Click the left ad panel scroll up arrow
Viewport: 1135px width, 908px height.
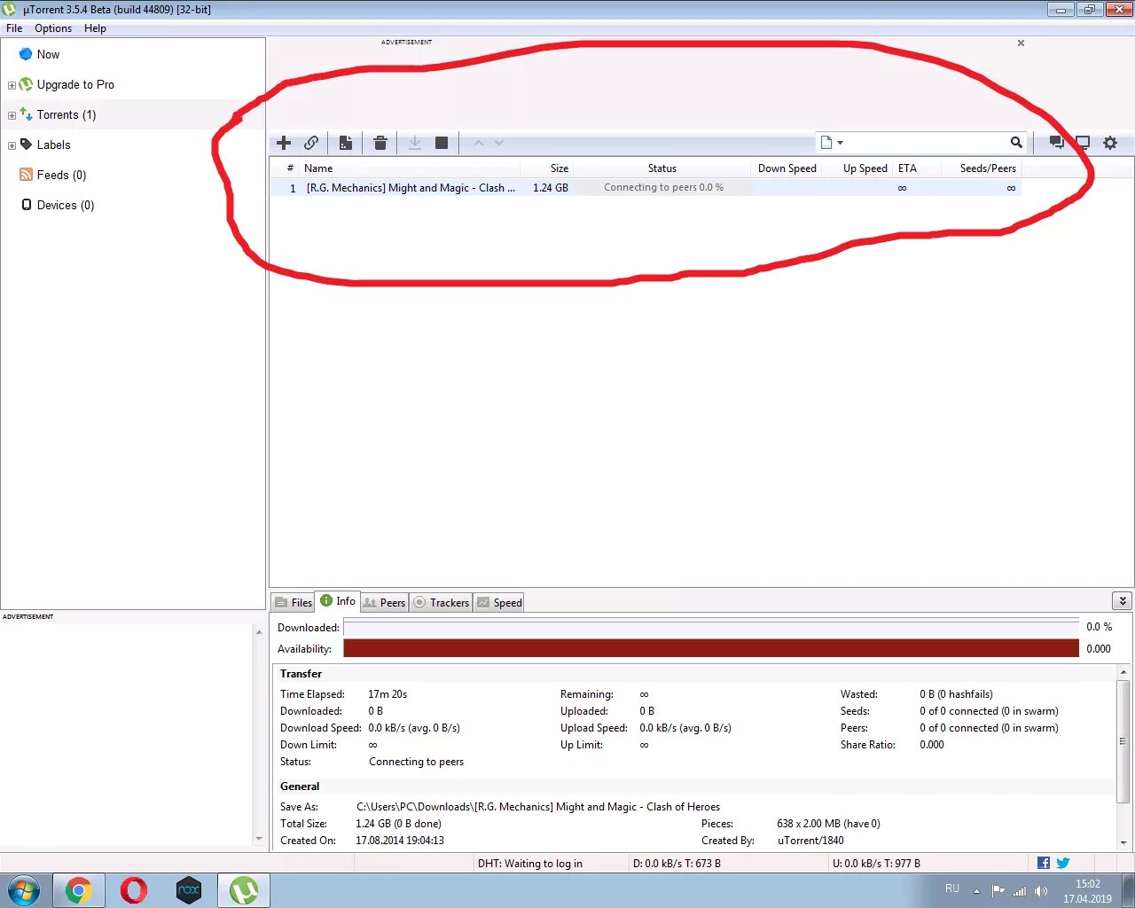[259, 631]
